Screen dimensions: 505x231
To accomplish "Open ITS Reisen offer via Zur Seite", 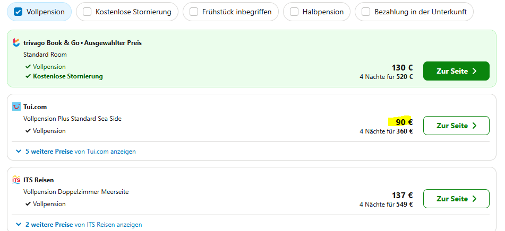I will 456,199.
